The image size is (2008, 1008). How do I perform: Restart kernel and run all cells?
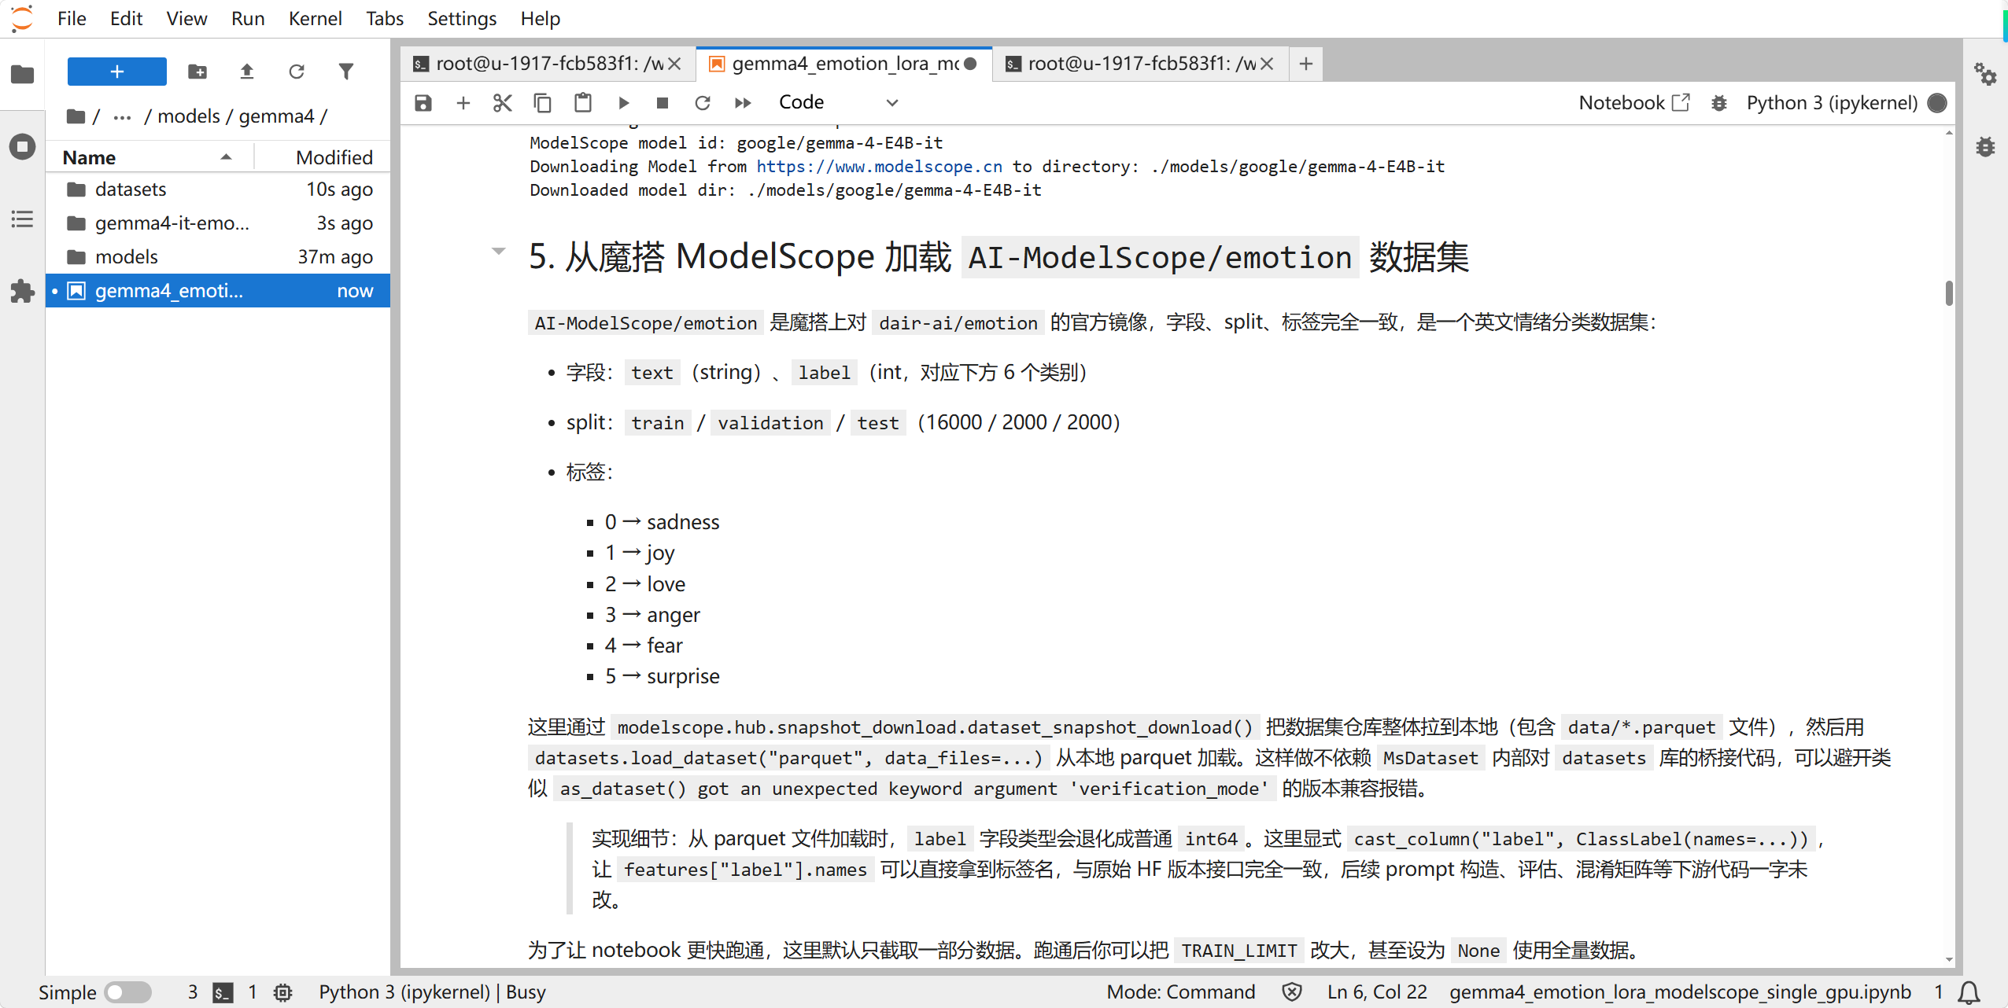743,103
